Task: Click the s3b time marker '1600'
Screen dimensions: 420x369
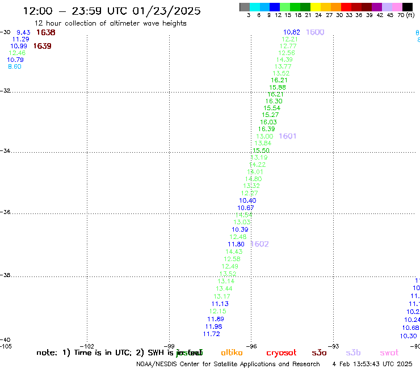Action: tap(315, 32)
